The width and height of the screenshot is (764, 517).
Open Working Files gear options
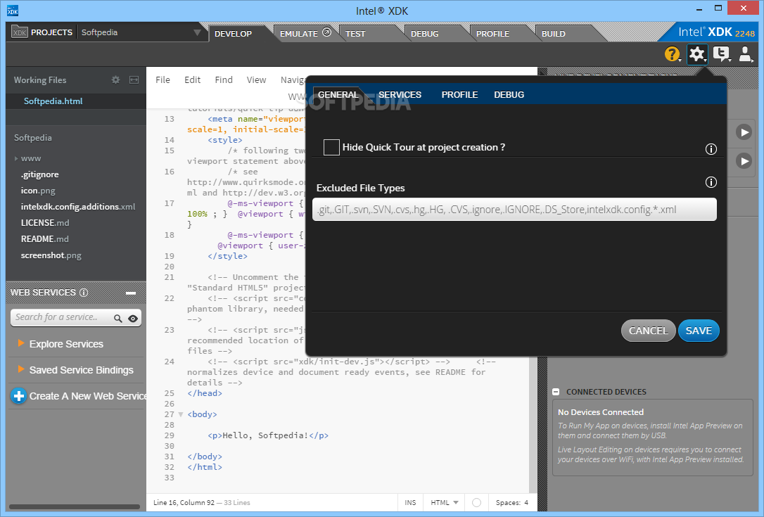[115, 80]
